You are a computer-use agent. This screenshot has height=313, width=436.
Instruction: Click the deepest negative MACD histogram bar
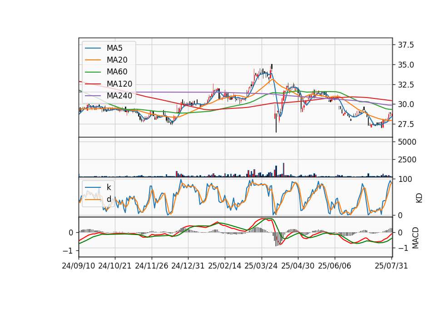[x=276, y=240]
